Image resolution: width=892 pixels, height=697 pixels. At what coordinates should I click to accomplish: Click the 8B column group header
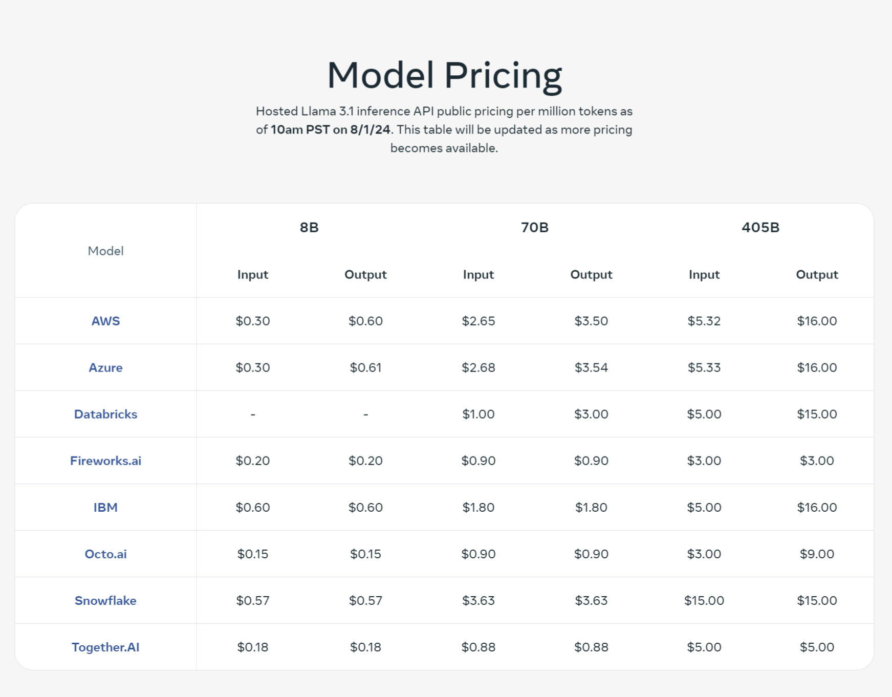pos(309,227)
